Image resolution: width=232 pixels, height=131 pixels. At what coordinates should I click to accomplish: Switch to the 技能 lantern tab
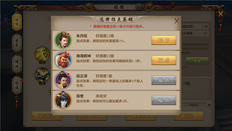(x=17, y=22)
